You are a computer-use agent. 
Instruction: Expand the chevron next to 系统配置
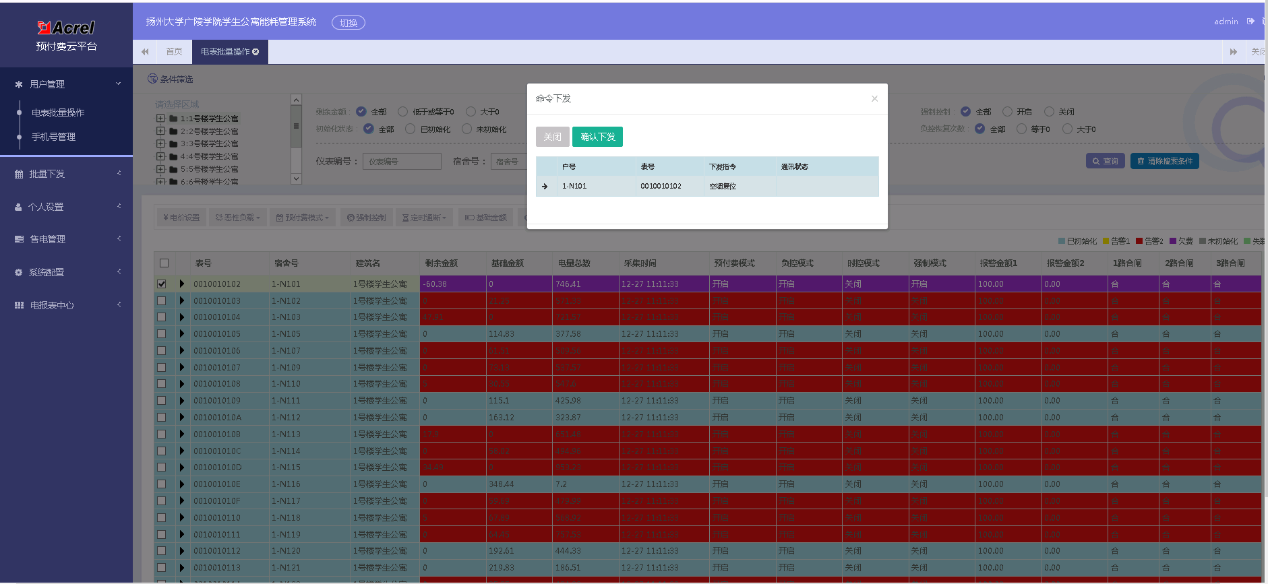pos(119,271)
